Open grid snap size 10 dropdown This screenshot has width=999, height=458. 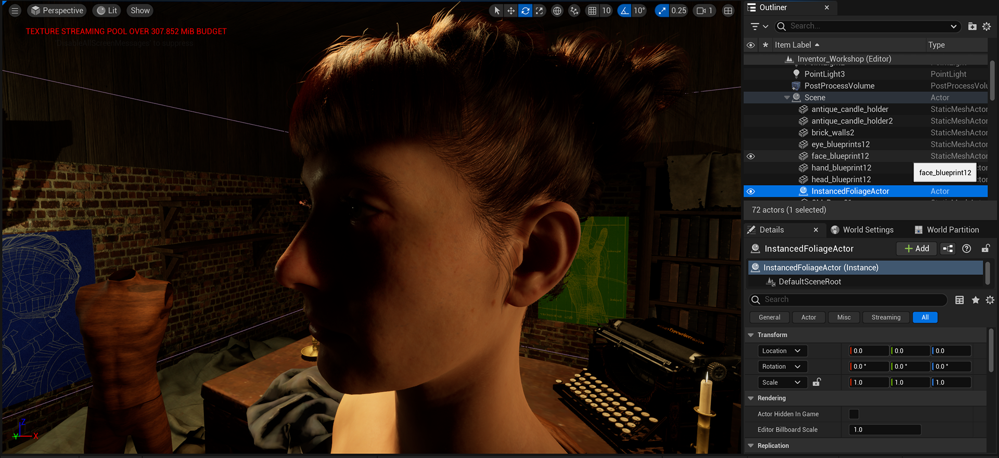click(606, 10)
